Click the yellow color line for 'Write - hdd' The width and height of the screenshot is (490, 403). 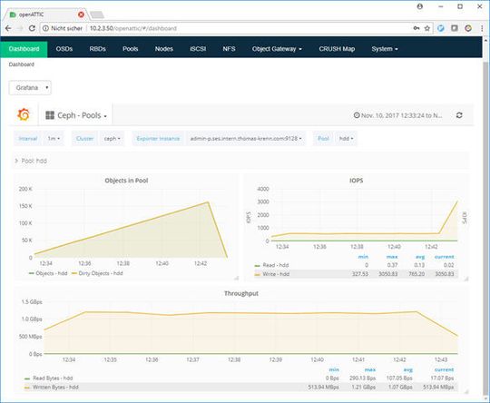(x=258, y=274)
